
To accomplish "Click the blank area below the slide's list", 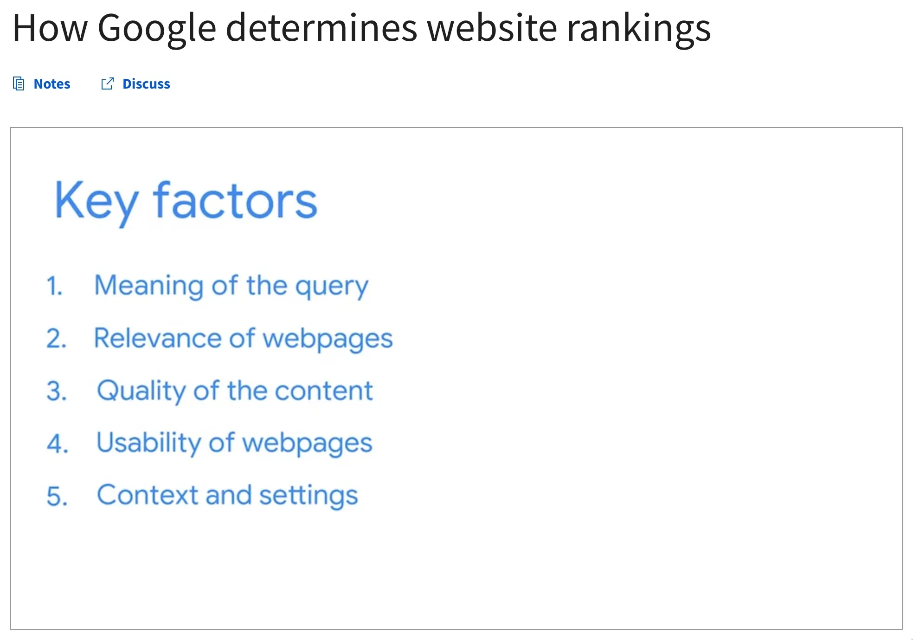I will 456,570.
